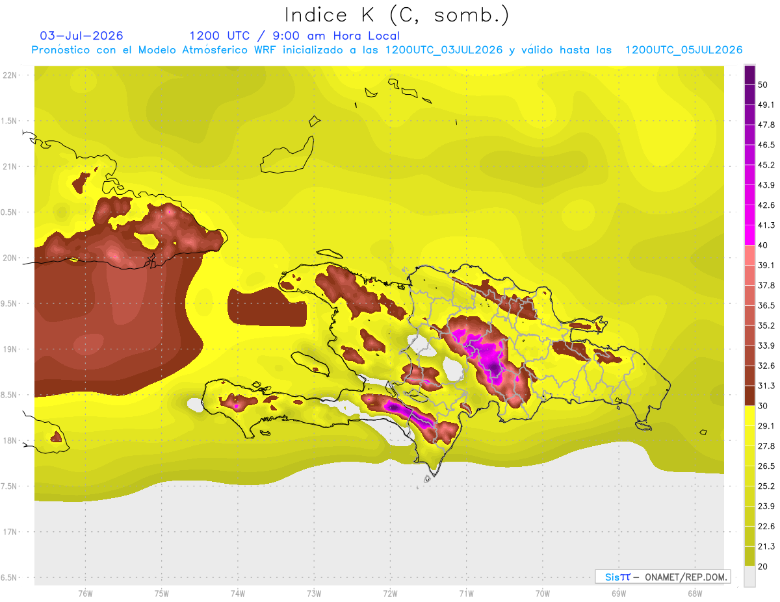
Task: Click the colorbar value '37.8'
Action: 766,285
